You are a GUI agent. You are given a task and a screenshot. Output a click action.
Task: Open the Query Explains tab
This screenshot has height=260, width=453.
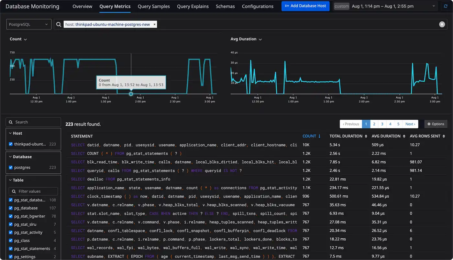click(x=193, y=6)
